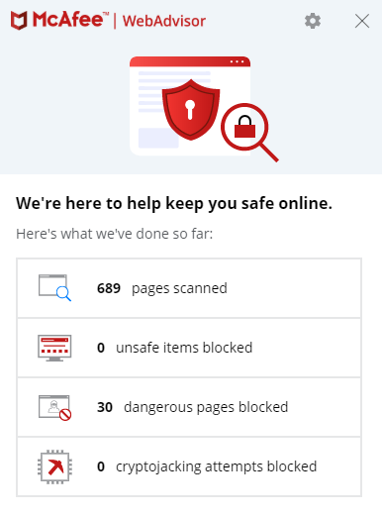The image size is (382, 516).
Task: Click the WebAdvisor title text
Action: tap(164, 21)
